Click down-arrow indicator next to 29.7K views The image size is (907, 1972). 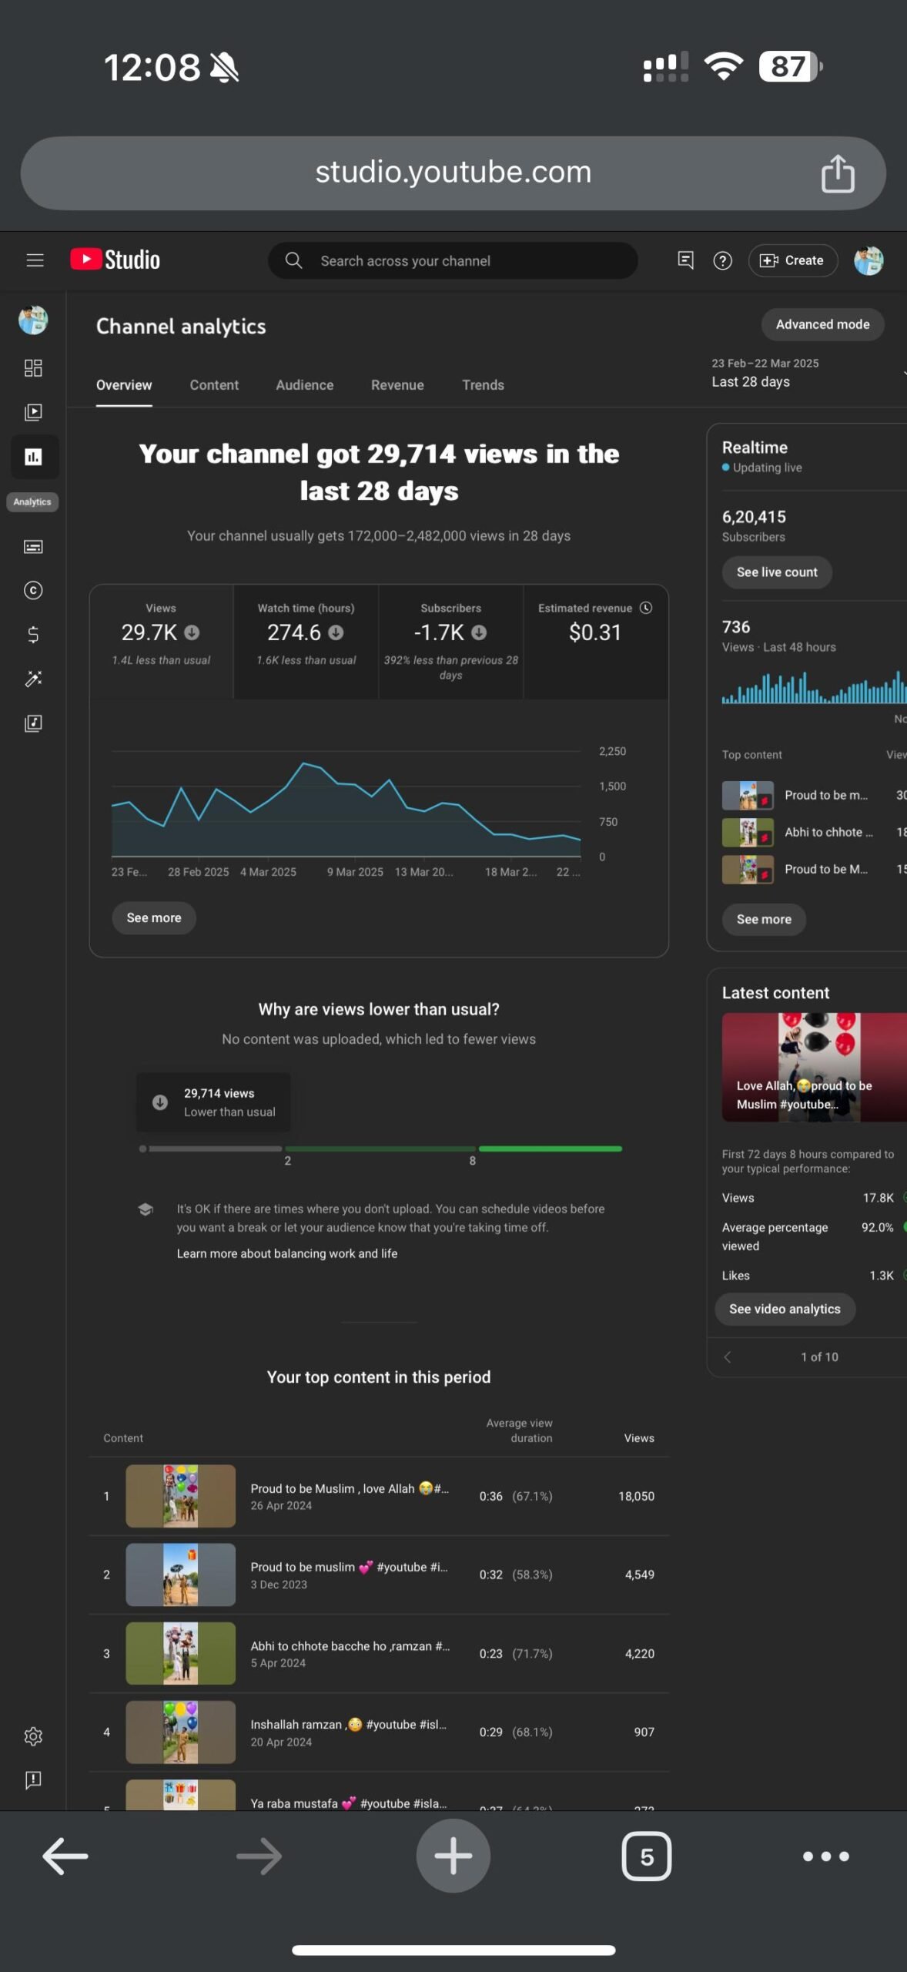(x=192, y=632)
